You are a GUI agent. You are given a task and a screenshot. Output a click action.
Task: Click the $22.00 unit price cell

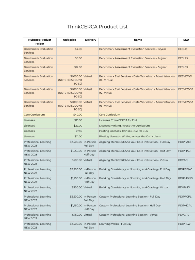70,126
